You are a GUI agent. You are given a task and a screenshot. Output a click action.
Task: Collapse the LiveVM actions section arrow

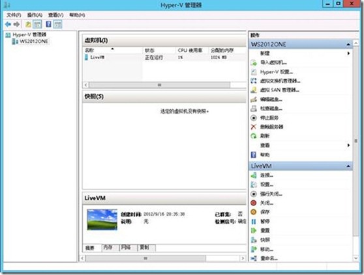(x=348, y=166)
